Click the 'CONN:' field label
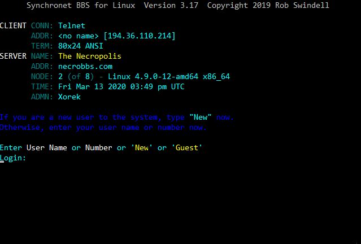Screen dimensions: 361x244 click(42, 25)
